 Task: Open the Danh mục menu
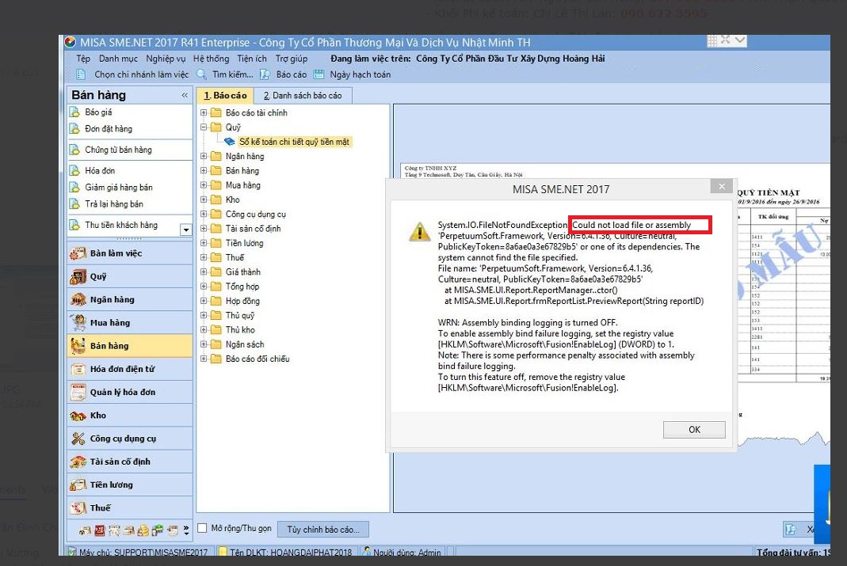[118, 59]
